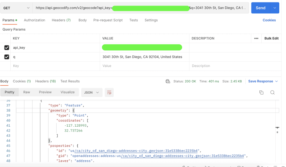Screen dimensions: 286x167
Task: Click the Bulk Edit button
Action: pos(271,39)
